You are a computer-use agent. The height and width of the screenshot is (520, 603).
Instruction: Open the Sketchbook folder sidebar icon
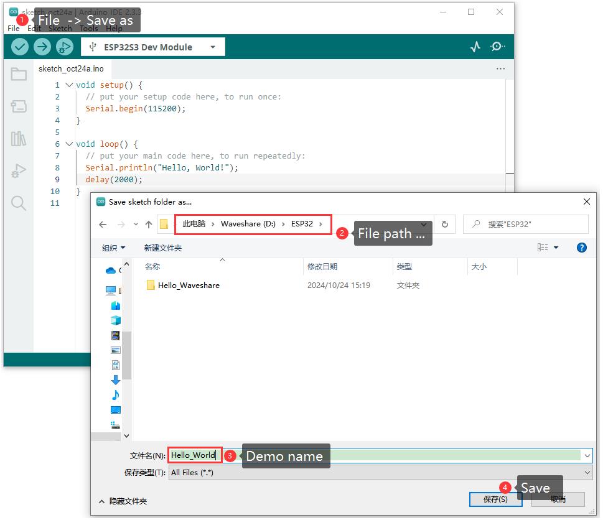(19, 75)
